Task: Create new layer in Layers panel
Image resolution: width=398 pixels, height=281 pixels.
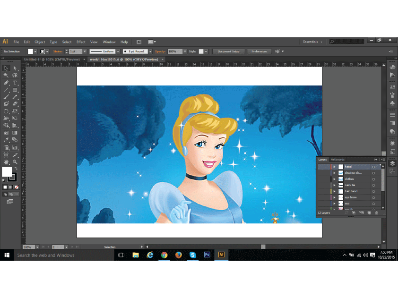Action: (369, 213)
